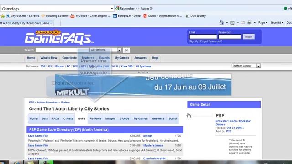This screenshot has height=164, width=292.
Task: Expand the Home icon dropdown arrow
Action: [227, 23]
